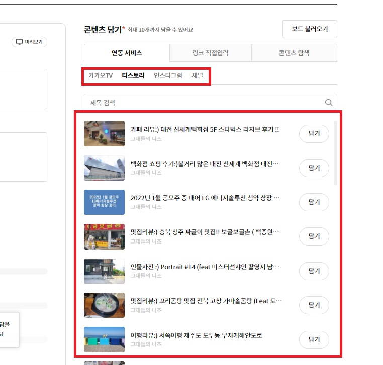The width and height of the screenshot is (383, 365).
Task: Click 담기 for 카페 리뷰 스타벅스 리저브 post
Action: click(x=314, y=134)
